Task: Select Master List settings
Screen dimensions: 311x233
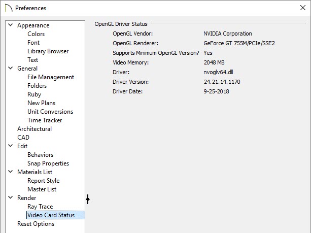Action: (42, 189)
